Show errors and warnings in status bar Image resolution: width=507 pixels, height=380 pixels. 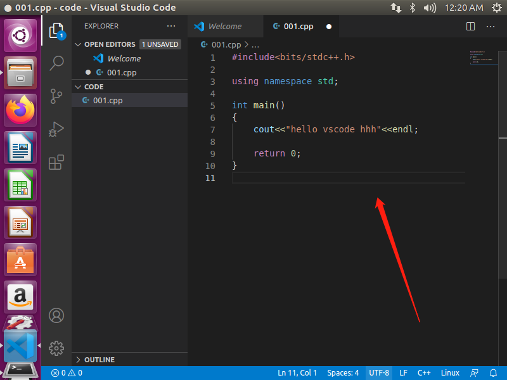[x=67, y=373]
